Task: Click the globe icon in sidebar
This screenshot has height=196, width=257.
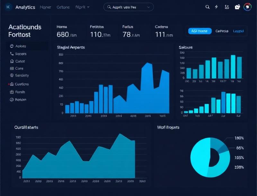Action: [12, 75]
